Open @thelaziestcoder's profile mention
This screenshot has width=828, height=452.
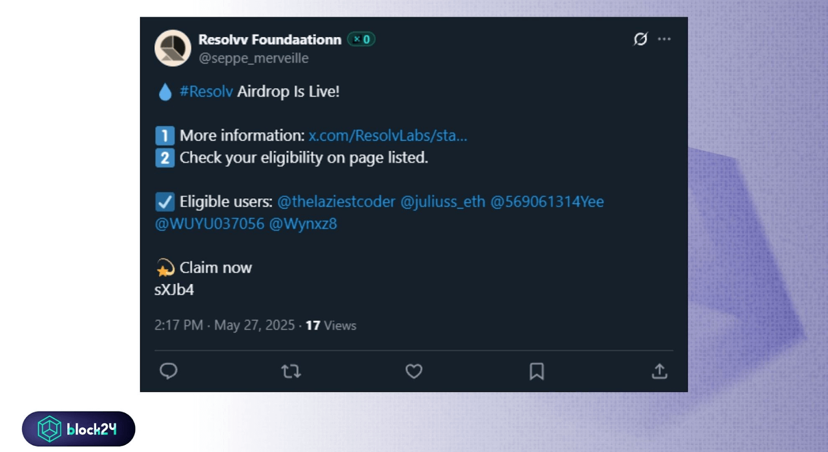click(x=336, y=201)
